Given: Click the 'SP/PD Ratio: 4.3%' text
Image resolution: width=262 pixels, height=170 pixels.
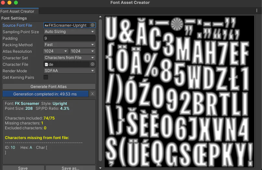Looking at the screenshot, I should tap(53, 108).
